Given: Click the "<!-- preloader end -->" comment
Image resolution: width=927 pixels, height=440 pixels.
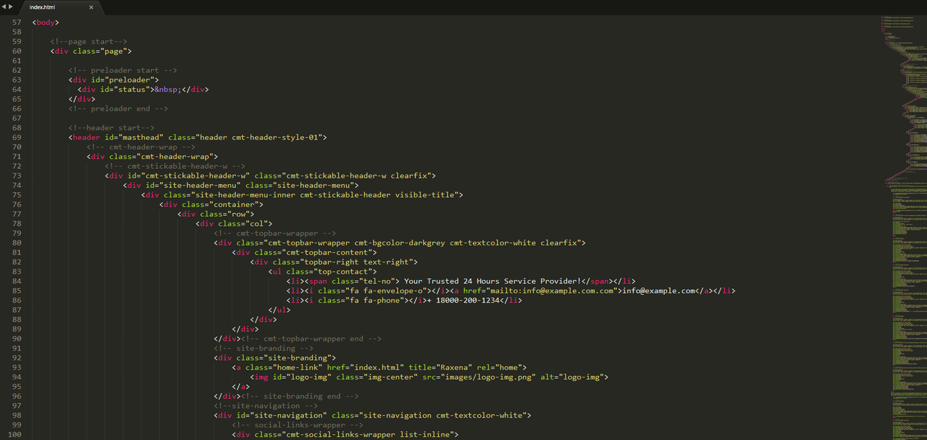Looking at the screenshot, I should click(118, 109).
